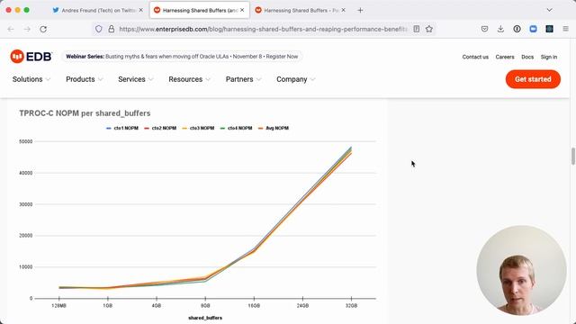The width and height of the screenshot is (576, 324).
Task: Toggle cto4 NOPM legend entry
Action: tap(236, 128)
